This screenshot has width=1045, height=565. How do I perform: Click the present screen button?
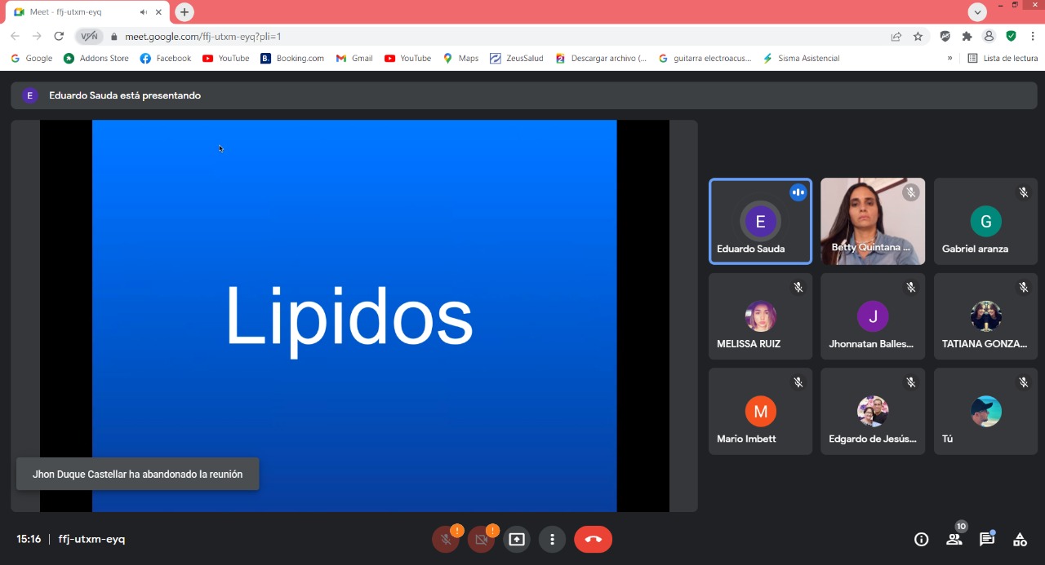(x=516, y=539)
